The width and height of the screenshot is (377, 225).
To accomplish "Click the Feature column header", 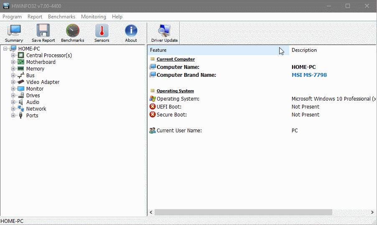I will pyautogui.click(x=218, y=50).
